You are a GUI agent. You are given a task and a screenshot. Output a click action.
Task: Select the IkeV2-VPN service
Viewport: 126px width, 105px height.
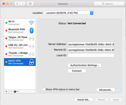[20, 62]
